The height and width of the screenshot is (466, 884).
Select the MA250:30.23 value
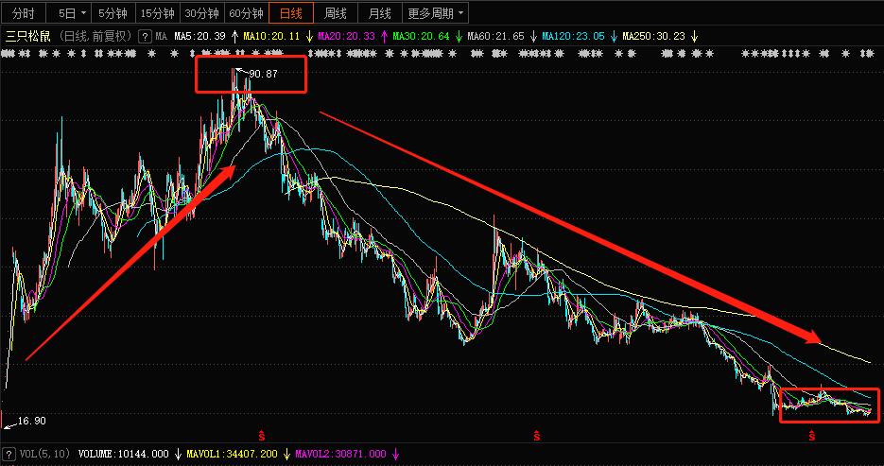654,37
